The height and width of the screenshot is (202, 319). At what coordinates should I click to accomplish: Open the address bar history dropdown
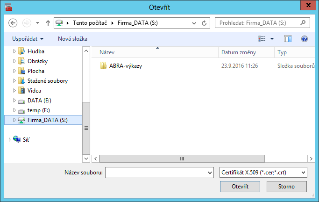(194, 22)
